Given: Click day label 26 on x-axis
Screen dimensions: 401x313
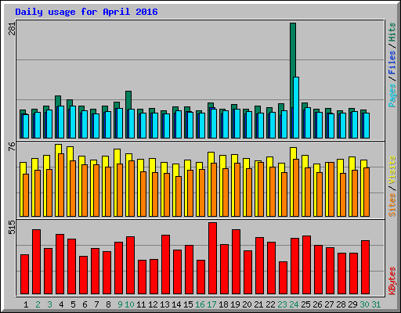Looking at the screenshot, I should point(317,304).
